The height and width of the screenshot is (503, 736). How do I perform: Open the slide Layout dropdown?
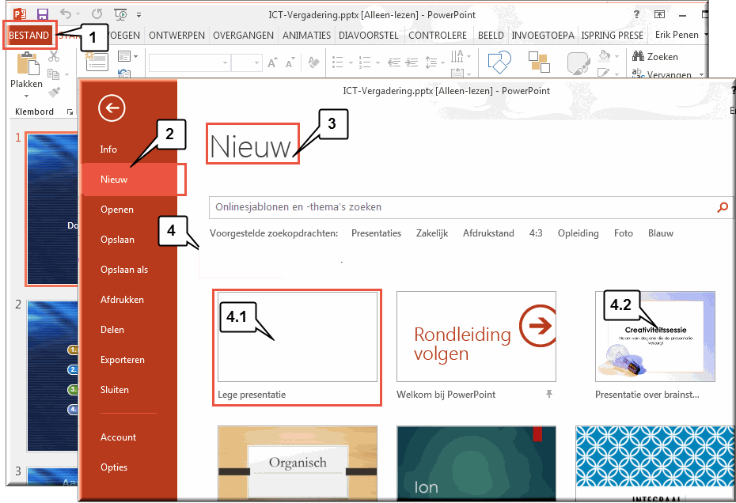point(127,56)
